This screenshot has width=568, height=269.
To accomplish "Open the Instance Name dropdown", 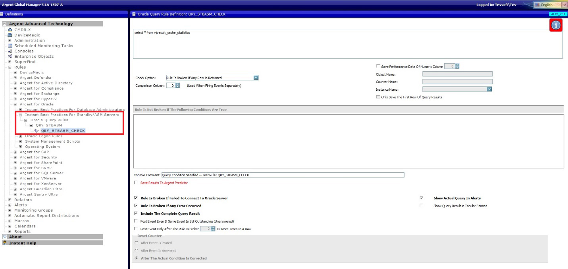I will click(x=489, y=90).
